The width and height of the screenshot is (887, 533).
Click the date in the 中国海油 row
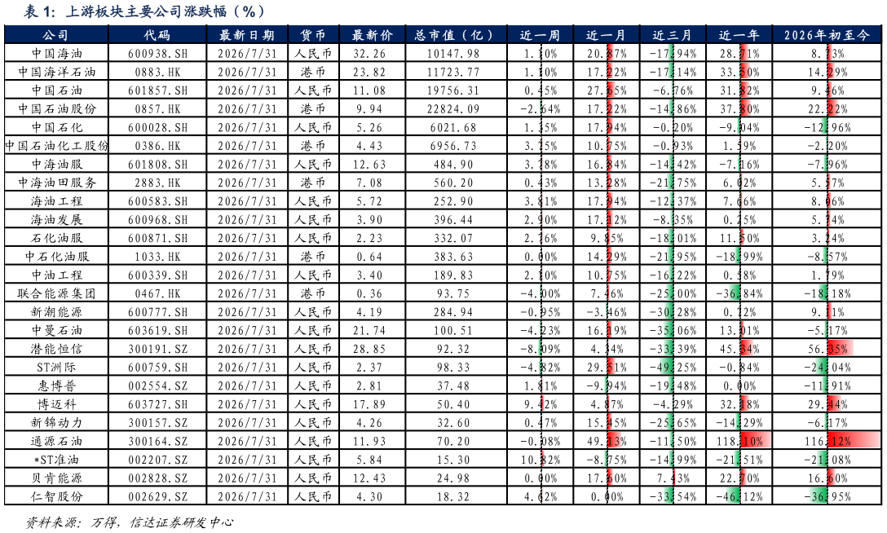point(247,54)
